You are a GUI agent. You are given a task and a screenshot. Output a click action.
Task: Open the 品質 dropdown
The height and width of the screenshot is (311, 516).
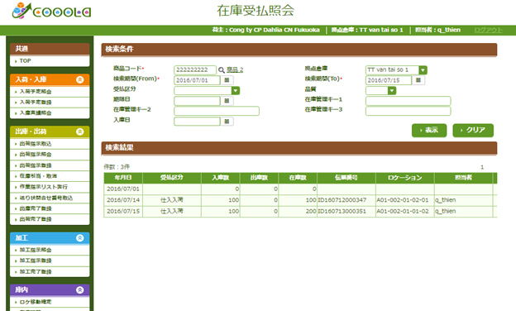[392, 90]
